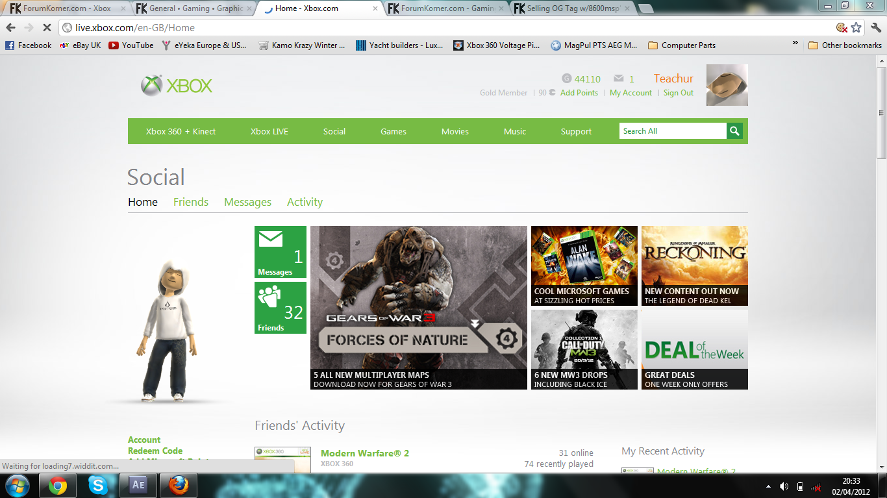Image resolution: width=887 pixels, height=498 pixels.
Task: Click the Redeem Code link
Action: tap(155, 451)
